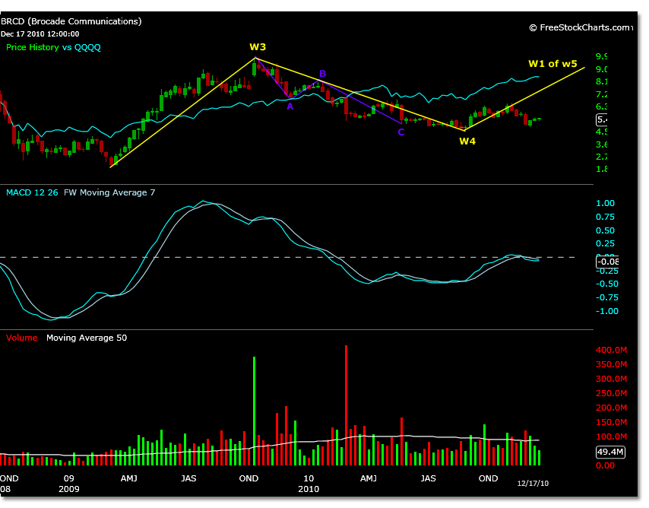Click the current price box 5.4
Viewport: 649px width, 508px height.
pos(601,120)
